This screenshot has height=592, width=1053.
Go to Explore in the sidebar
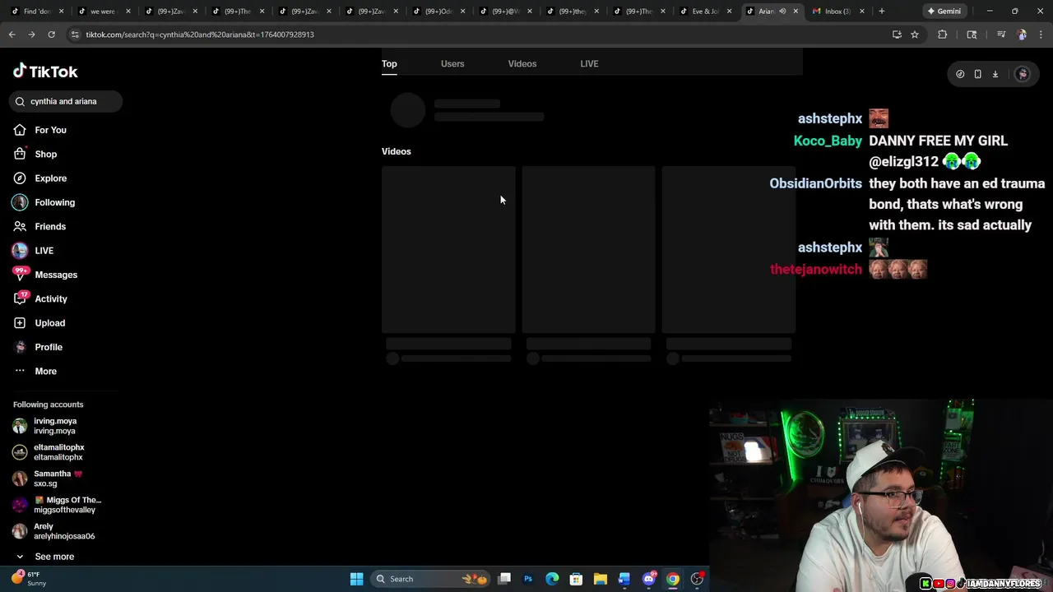pyautogui.click(x=50, y=178)
